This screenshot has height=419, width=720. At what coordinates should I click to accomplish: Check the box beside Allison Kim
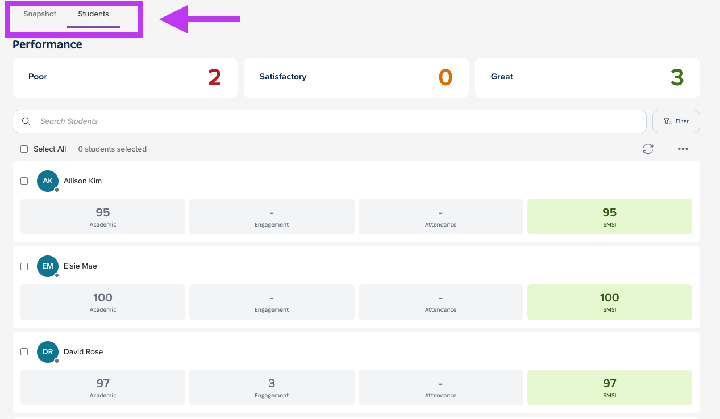24,181
